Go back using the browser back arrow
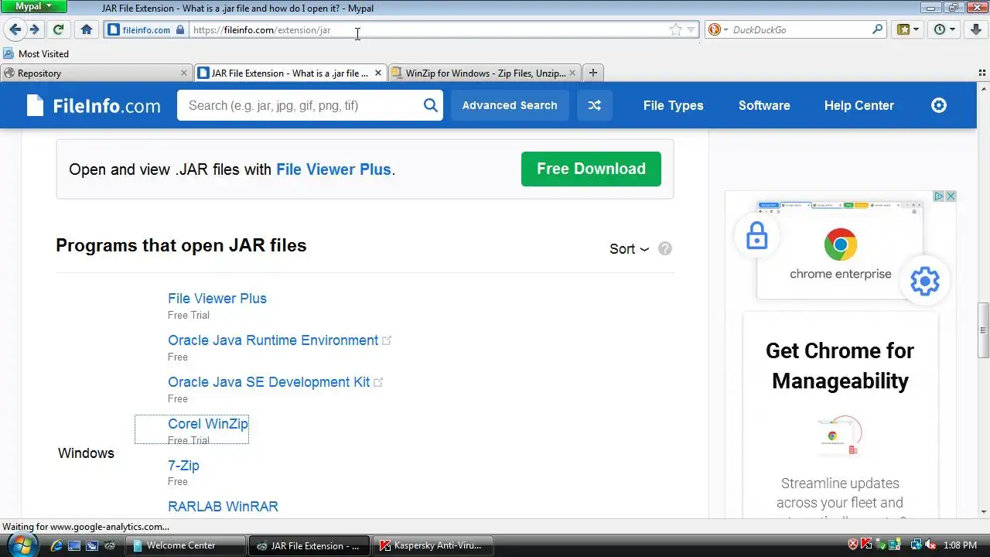Screen dimensions: 990x557 coord(15,29)
